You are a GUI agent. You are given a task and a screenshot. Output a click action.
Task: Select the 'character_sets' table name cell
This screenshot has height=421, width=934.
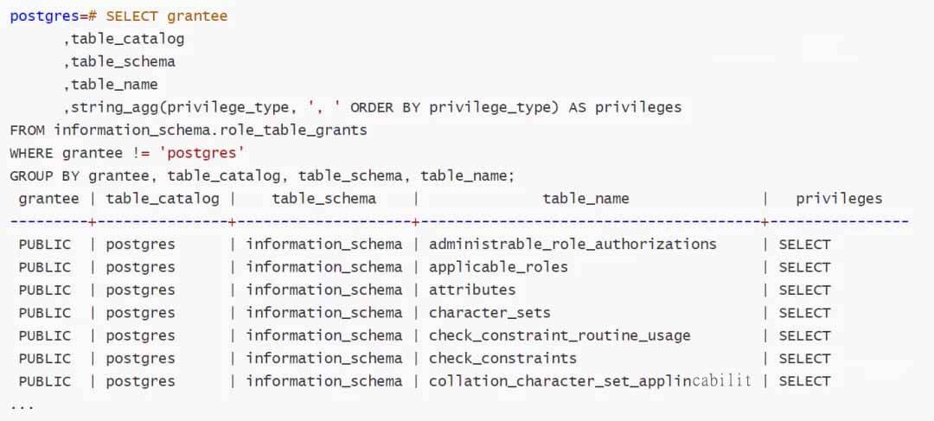489,313
